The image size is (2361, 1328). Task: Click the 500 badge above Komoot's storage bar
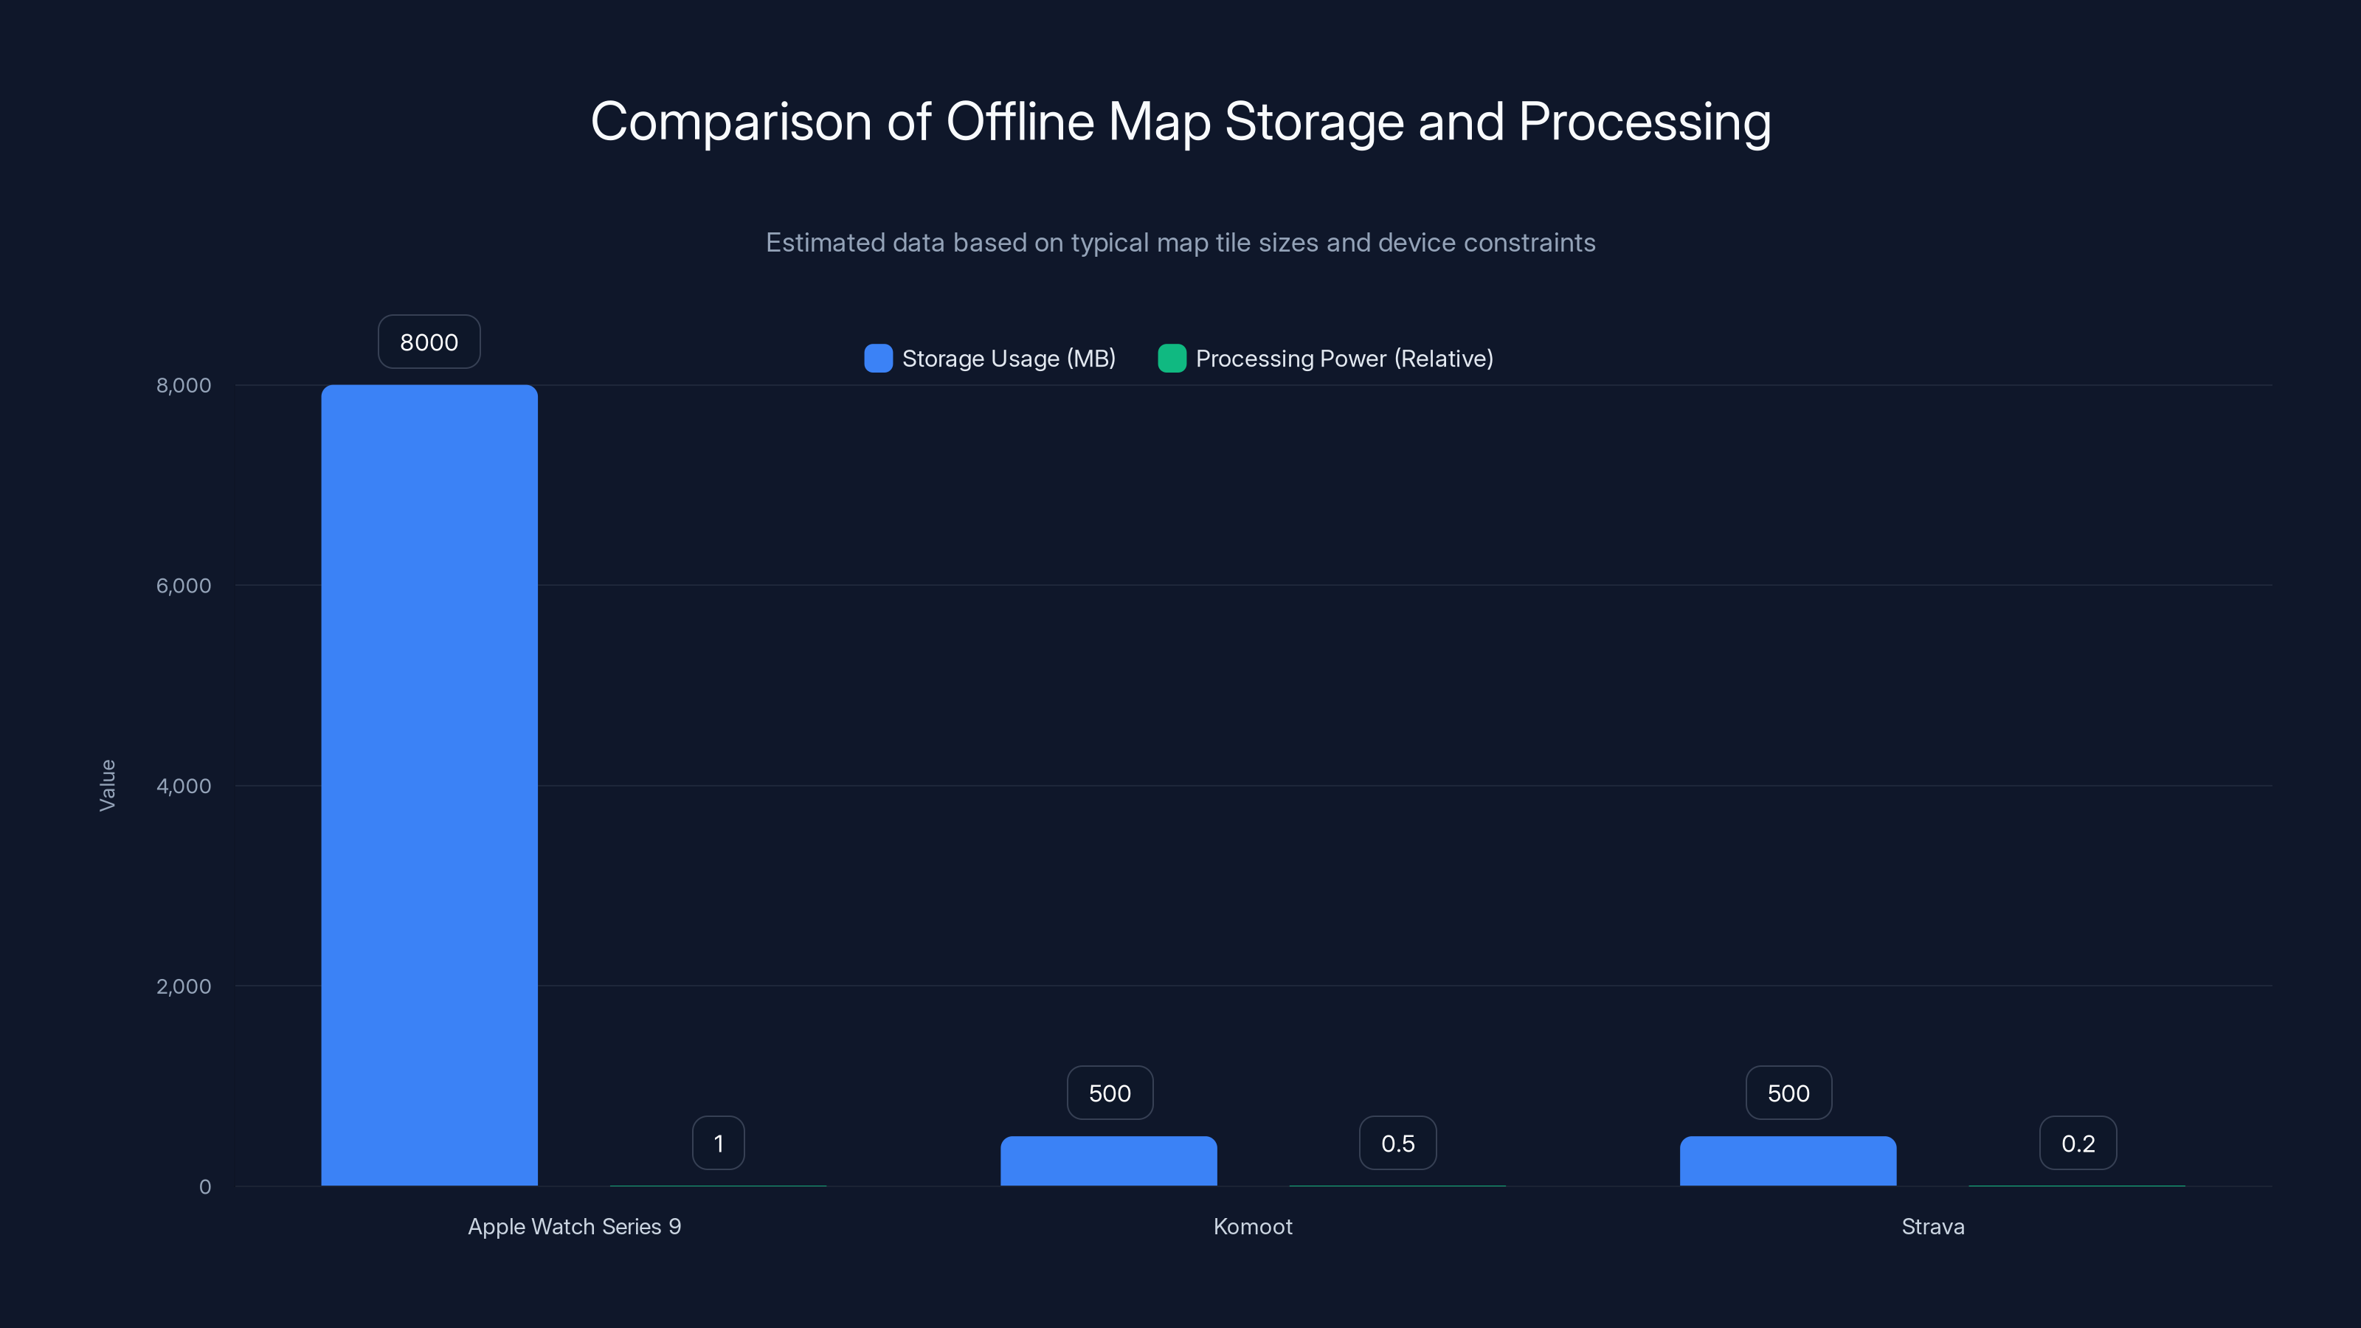tap(1109, 1093)
